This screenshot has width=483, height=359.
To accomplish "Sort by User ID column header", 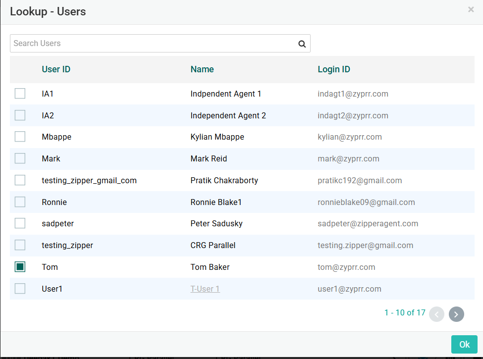I will point(56,69).
